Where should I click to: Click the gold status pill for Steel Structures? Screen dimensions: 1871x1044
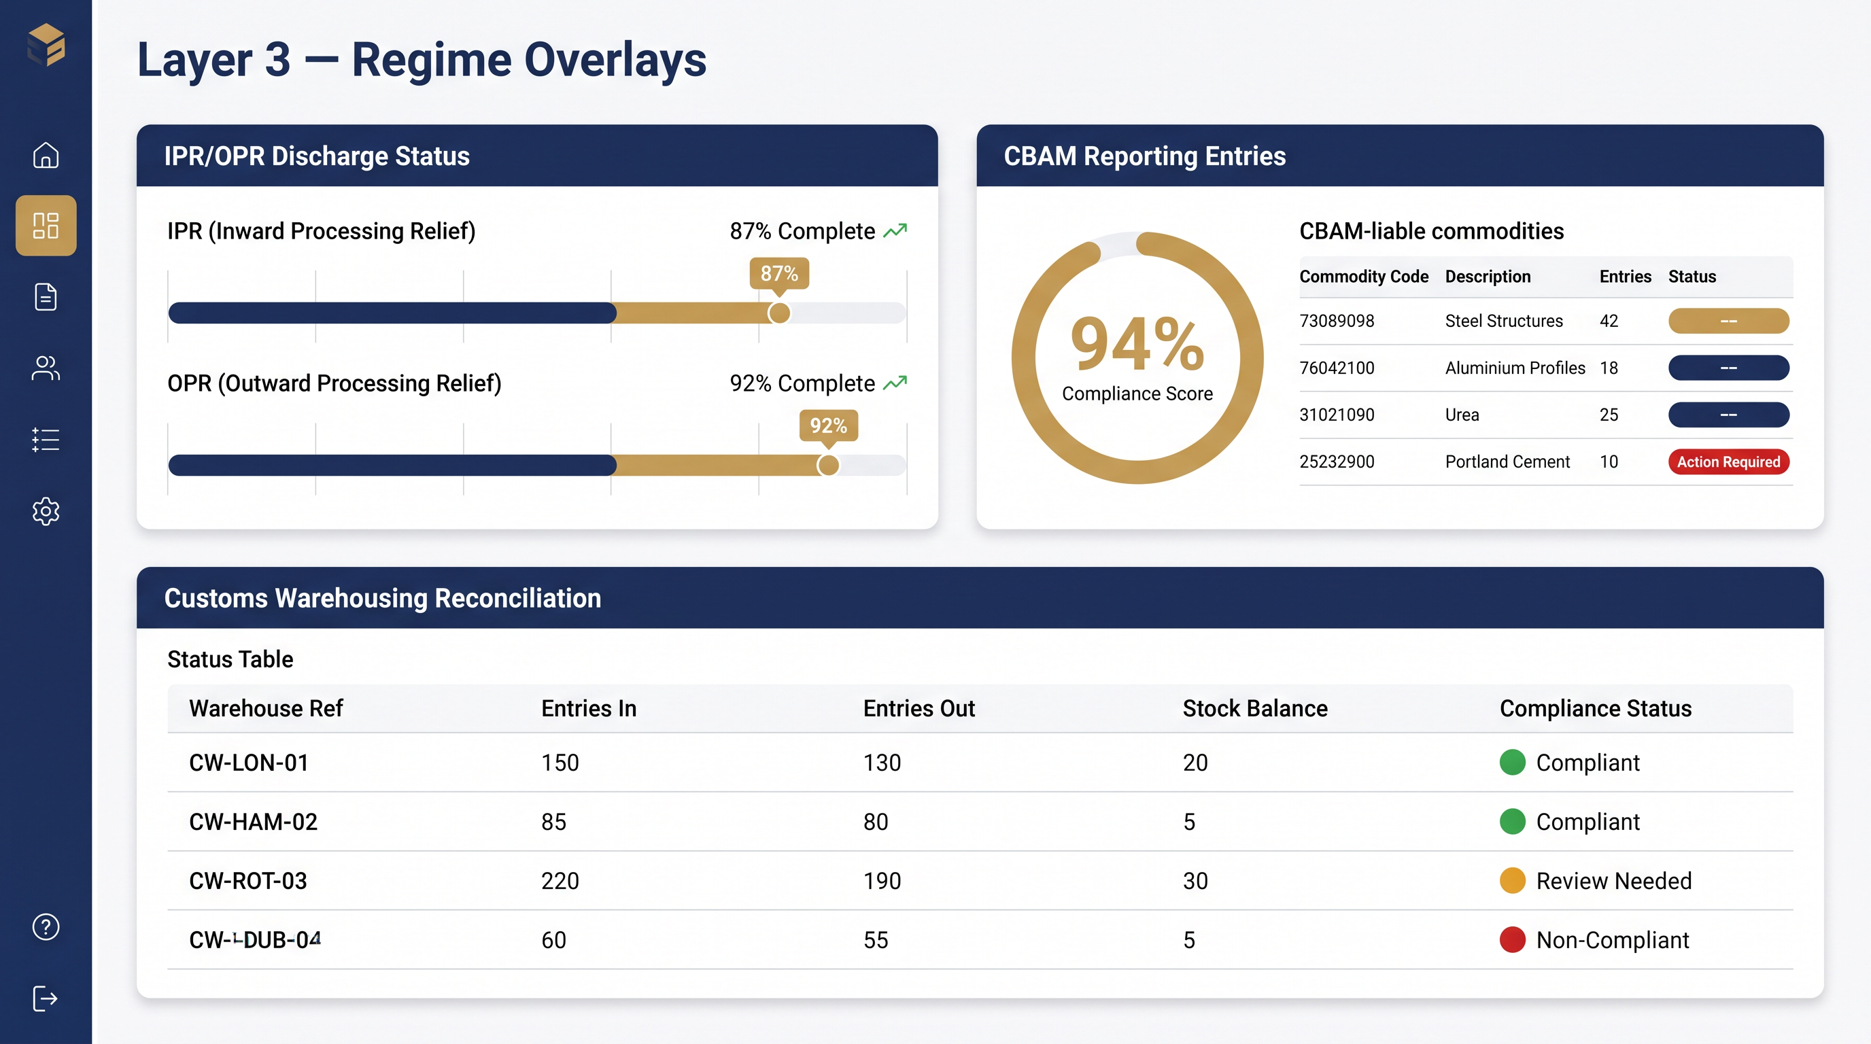coord(1729,321)
